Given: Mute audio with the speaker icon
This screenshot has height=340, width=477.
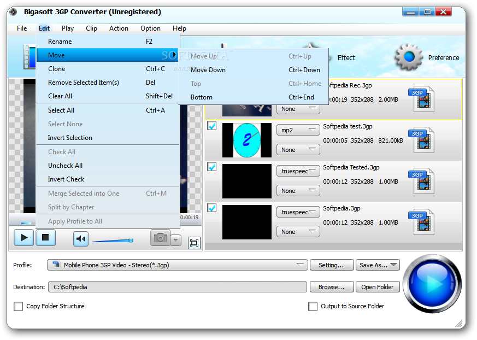Looking at the screenshot, I should point(81,239).
